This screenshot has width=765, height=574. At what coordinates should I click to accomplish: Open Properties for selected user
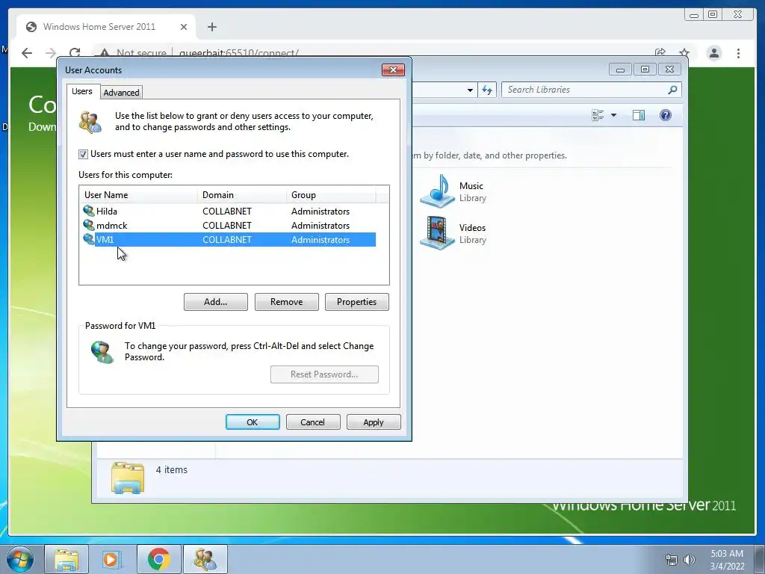tap(356, 302)
